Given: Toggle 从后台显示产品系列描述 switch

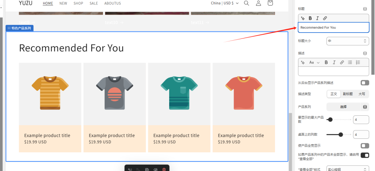Looking at the screenshot, I should pyautogui.click(x=364, y=83).
